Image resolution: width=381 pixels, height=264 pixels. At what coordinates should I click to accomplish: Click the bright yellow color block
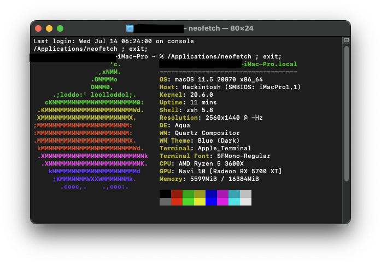[x=200, y=202]
